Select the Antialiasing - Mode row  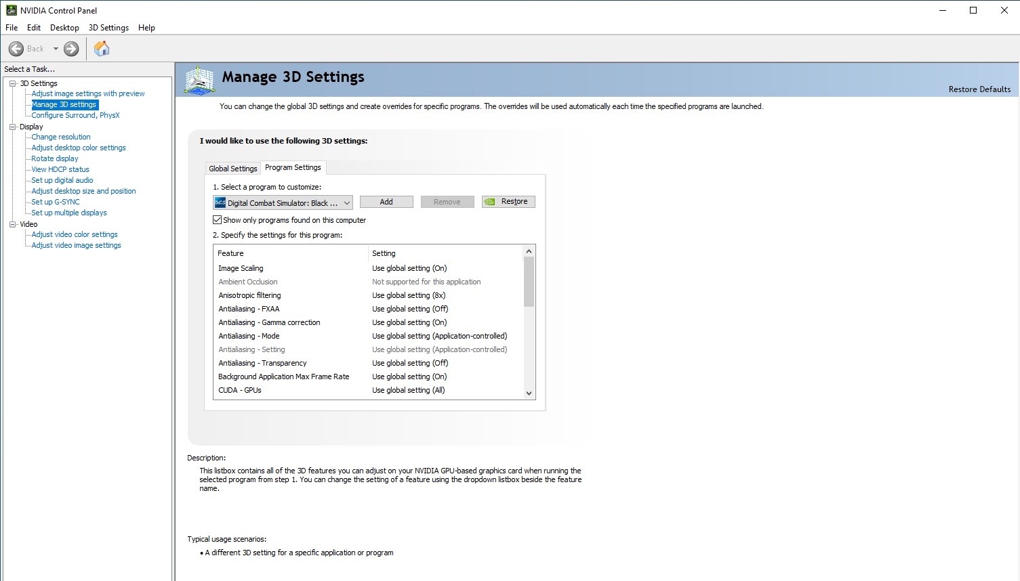pos(369,336)
